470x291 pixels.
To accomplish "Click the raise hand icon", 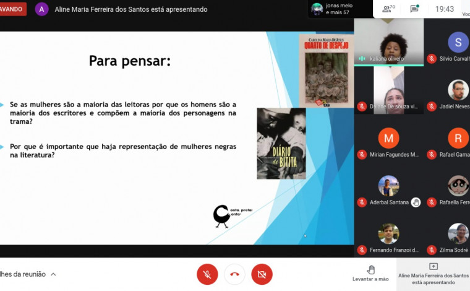I will pos(371,269).
